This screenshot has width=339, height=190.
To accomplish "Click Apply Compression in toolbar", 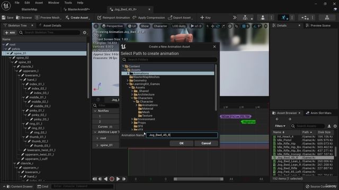I will click(149, 17).
